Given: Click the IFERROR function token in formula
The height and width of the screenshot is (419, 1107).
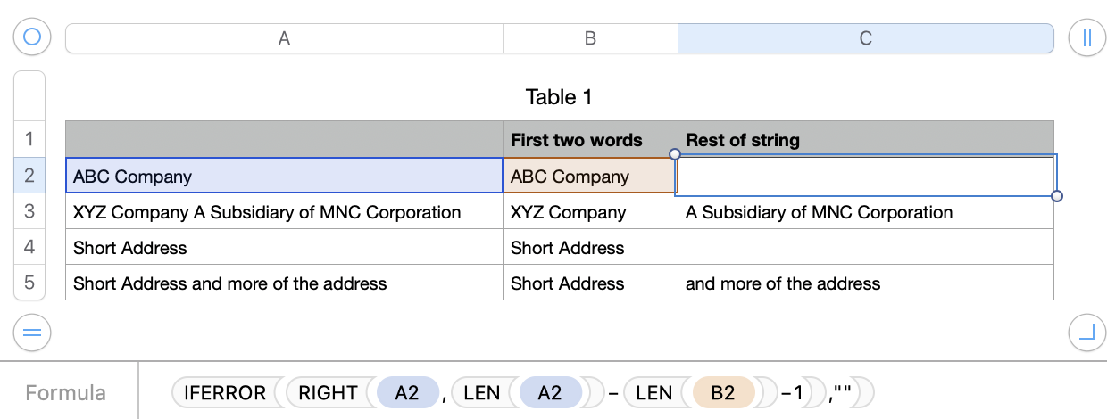Looking at the screenshot, I should tap(225, 393).
